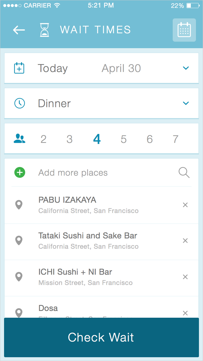Tap the party size people icon
Screen dimensions: 203x361
19,138
